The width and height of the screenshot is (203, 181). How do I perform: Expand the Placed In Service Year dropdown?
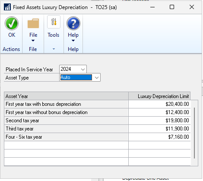coord(83,70)
